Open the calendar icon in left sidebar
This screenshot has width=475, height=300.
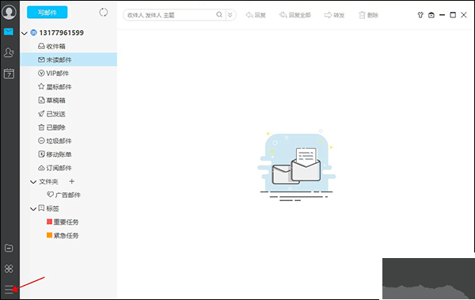[9, 74]
